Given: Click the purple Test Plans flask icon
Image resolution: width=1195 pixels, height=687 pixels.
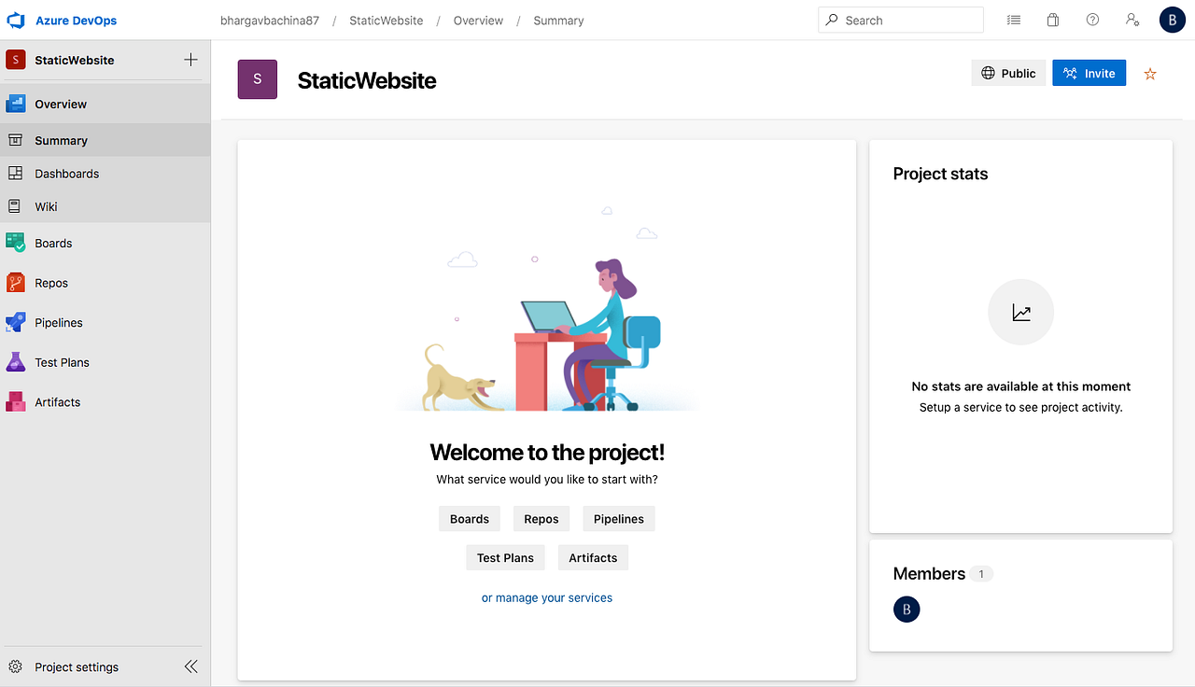Looking at the screenshot, I should [15, 362].
